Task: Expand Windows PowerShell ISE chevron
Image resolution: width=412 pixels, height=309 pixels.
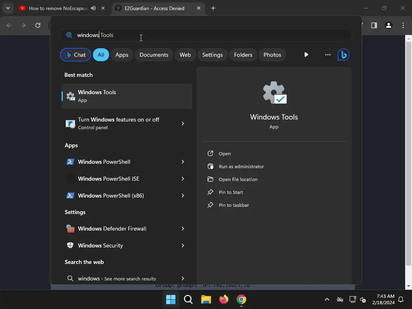Action: pos(183,179)
